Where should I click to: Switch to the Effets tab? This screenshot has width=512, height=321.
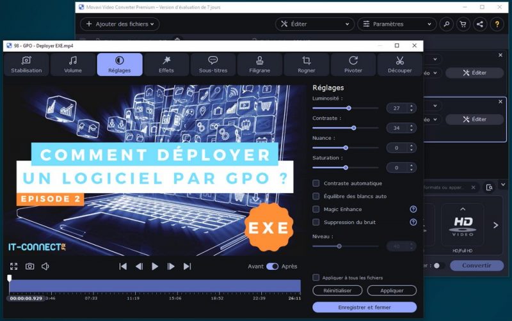click(166, 65)
